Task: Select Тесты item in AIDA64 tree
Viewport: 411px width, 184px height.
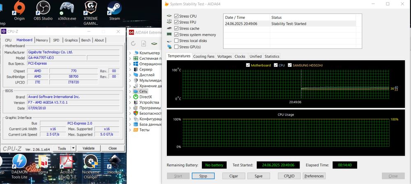Action: pos(144,129)
